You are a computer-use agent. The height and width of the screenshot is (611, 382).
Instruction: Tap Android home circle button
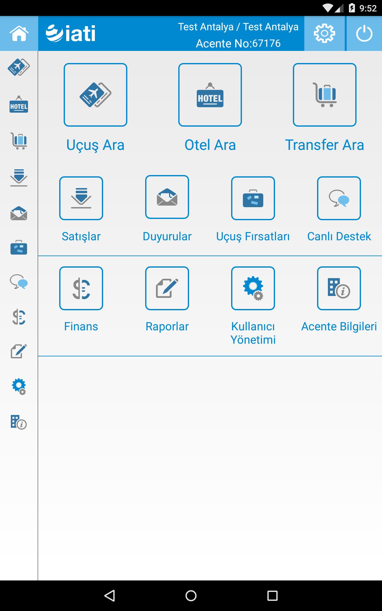point(191,596)
